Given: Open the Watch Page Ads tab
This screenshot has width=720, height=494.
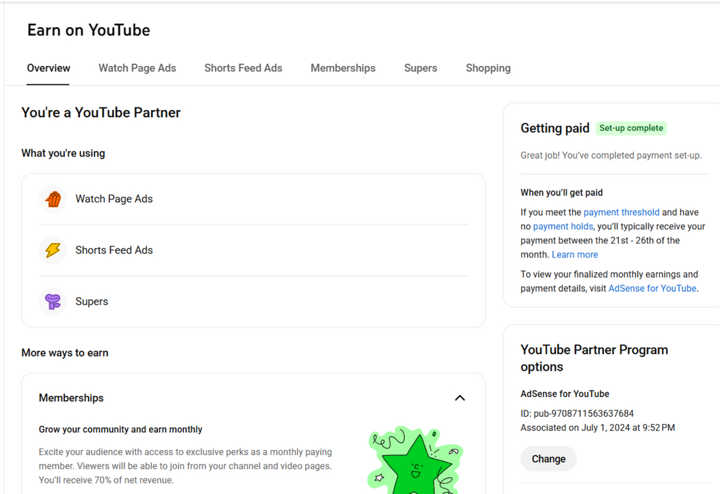Looking at the screenshot, I should tap(137, 68).
